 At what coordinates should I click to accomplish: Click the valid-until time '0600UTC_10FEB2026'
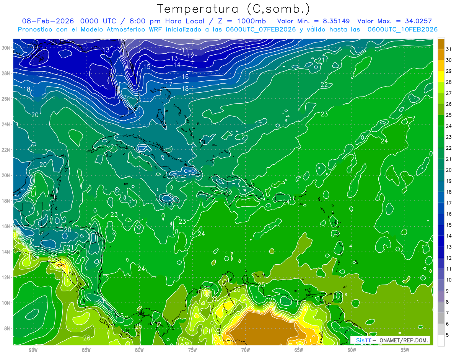[x=402, y=29]
